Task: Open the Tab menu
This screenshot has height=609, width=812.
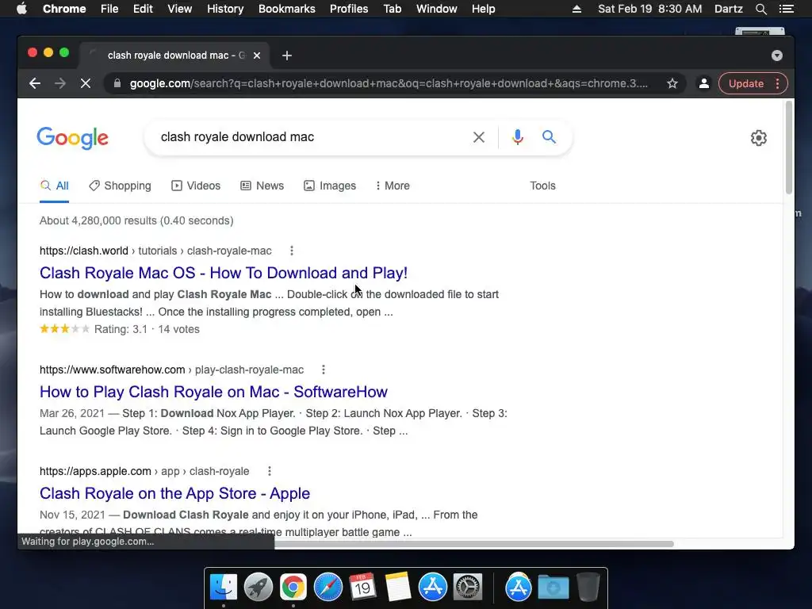Action: pyautogui.click(x=393, y=9)
